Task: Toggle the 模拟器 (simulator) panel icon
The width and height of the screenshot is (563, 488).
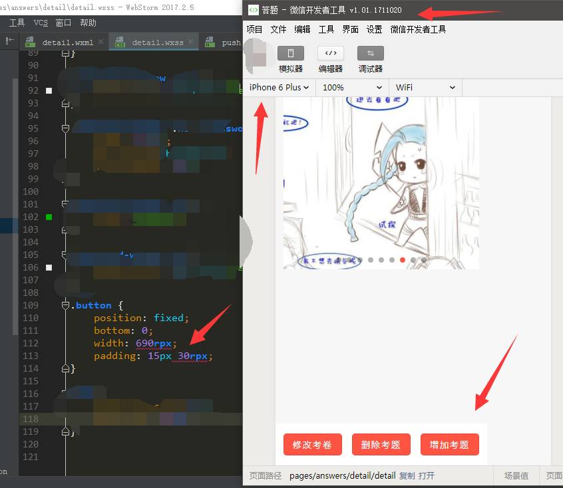Action: 290,53
